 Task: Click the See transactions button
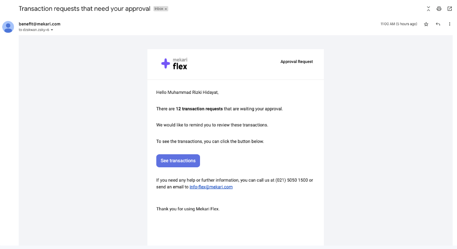tap(178, 161)
